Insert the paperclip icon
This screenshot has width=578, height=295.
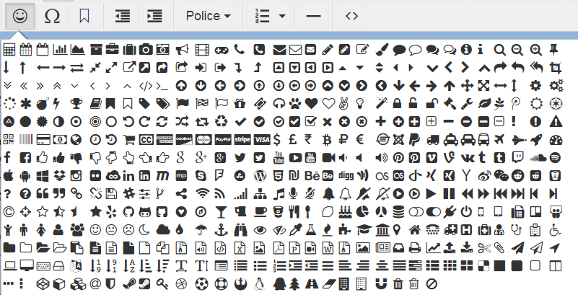pos(499,248)
